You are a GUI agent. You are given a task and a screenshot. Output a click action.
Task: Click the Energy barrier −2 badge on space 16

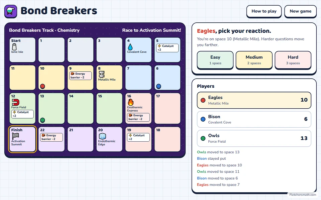pos(138,117)
